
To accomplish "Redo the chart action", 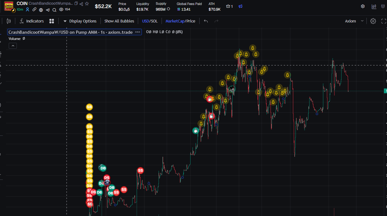I will click(x=216, y=21).
